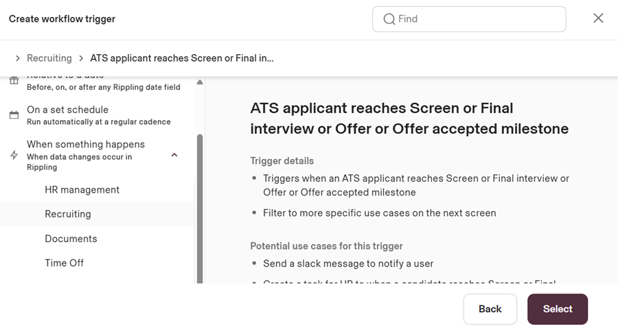Collapse the When something happens section

click(174, 155)
